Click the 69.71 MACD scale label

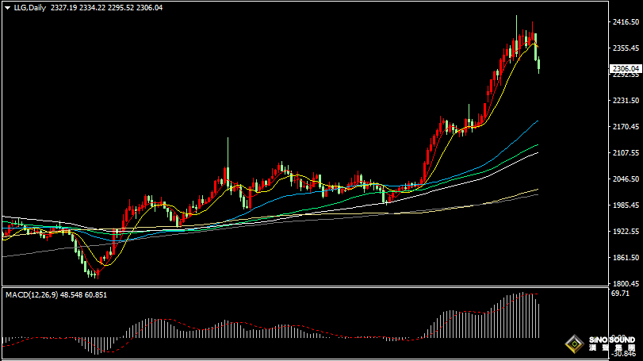pos(620,294)
